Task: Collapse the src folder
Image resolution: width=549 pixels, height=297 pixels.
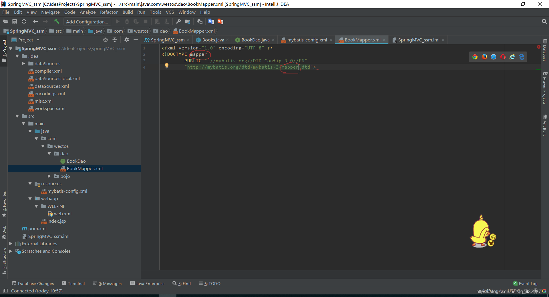Action: coord(17,116)
